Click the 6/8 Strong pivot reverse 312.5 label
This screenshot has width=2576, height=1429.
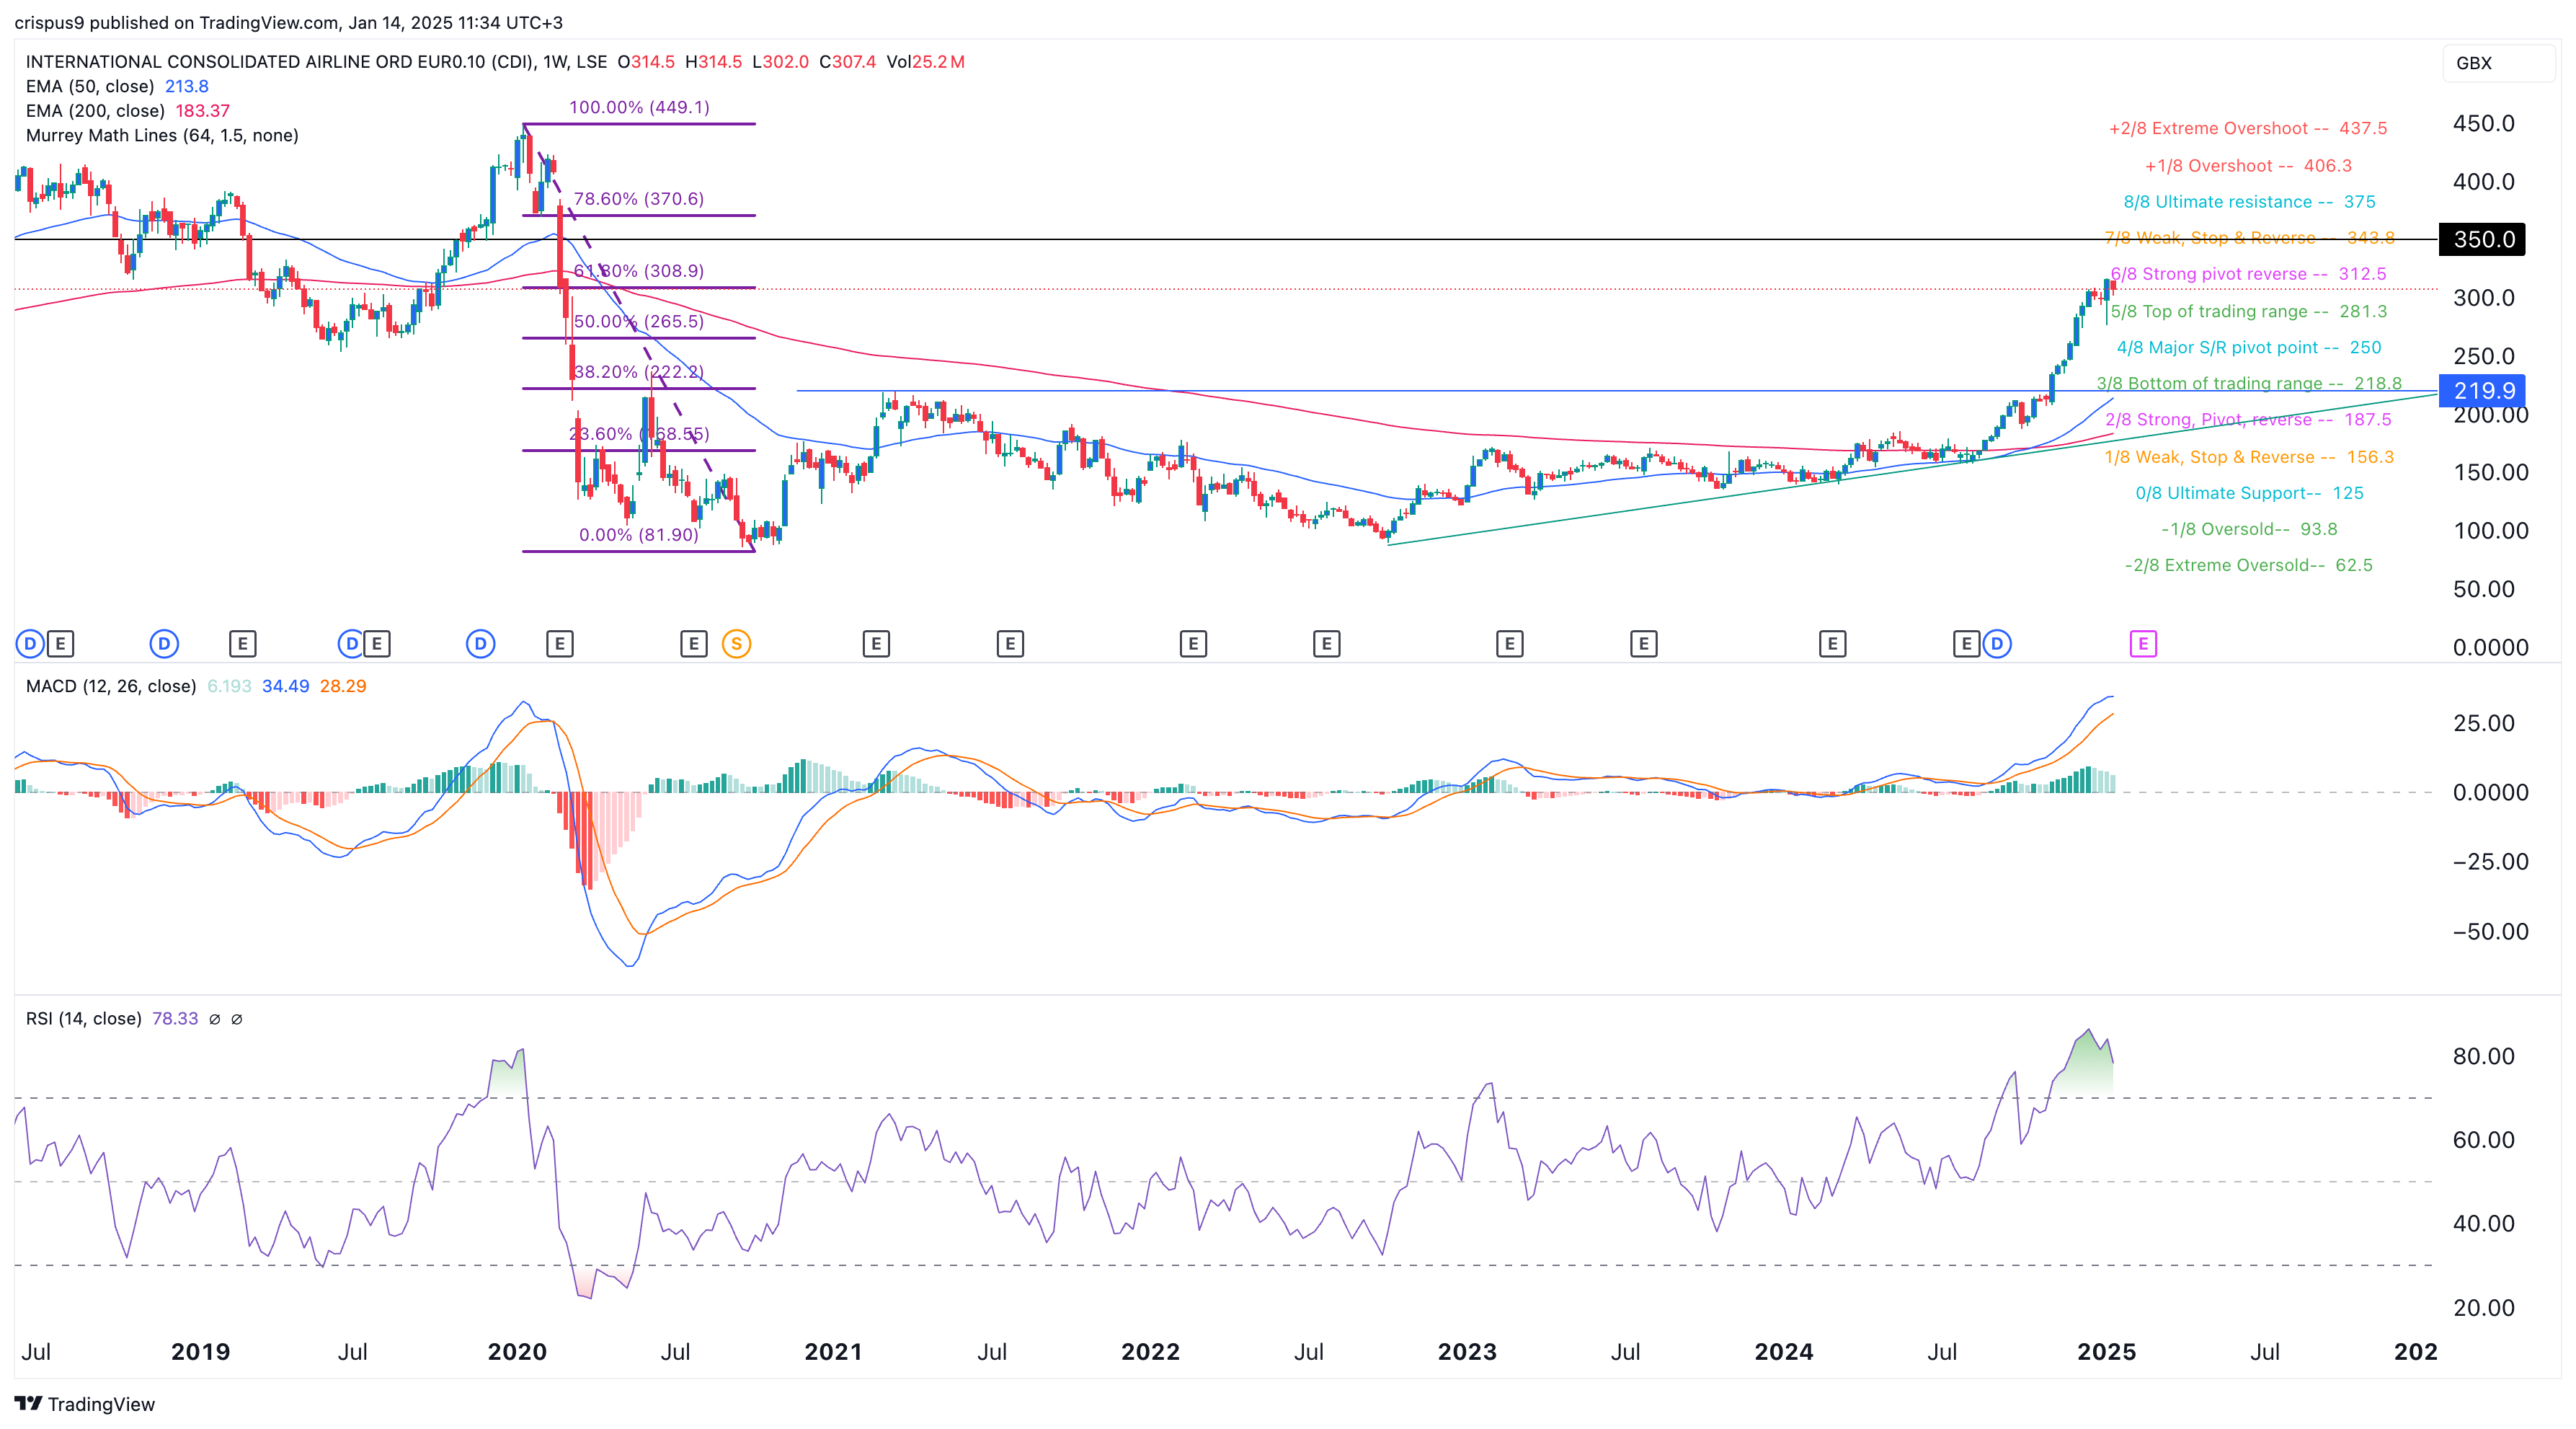pos(2248,274)
